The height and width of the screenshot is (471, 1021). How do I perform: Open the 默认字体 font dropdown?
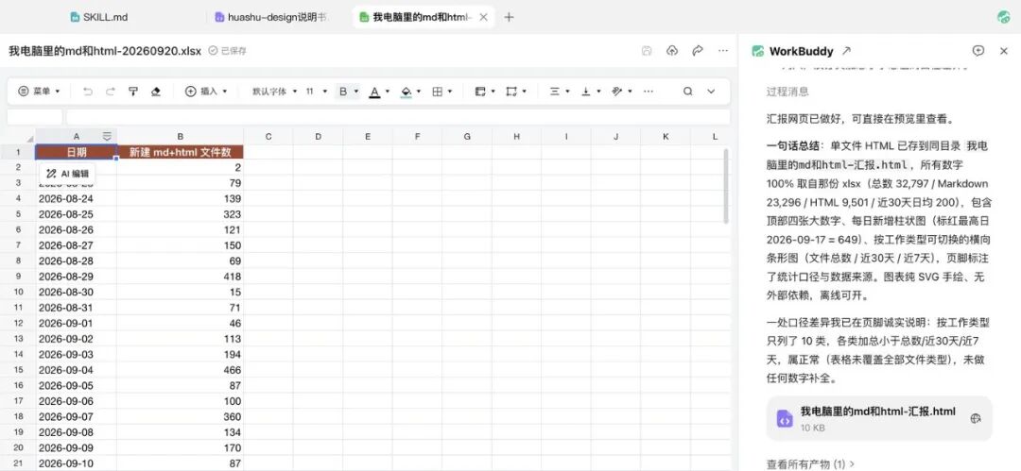(x=274, y=92)
